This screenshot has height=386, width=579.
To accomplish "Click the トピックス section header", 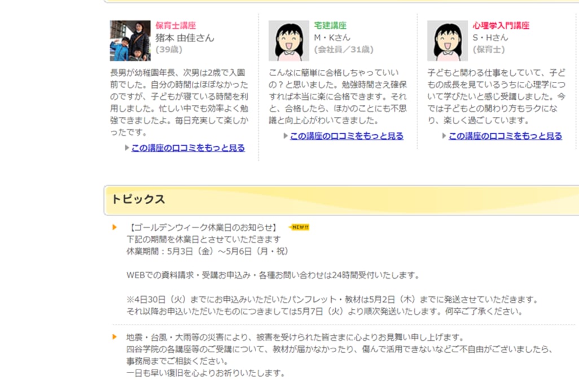I will [138, 199].
